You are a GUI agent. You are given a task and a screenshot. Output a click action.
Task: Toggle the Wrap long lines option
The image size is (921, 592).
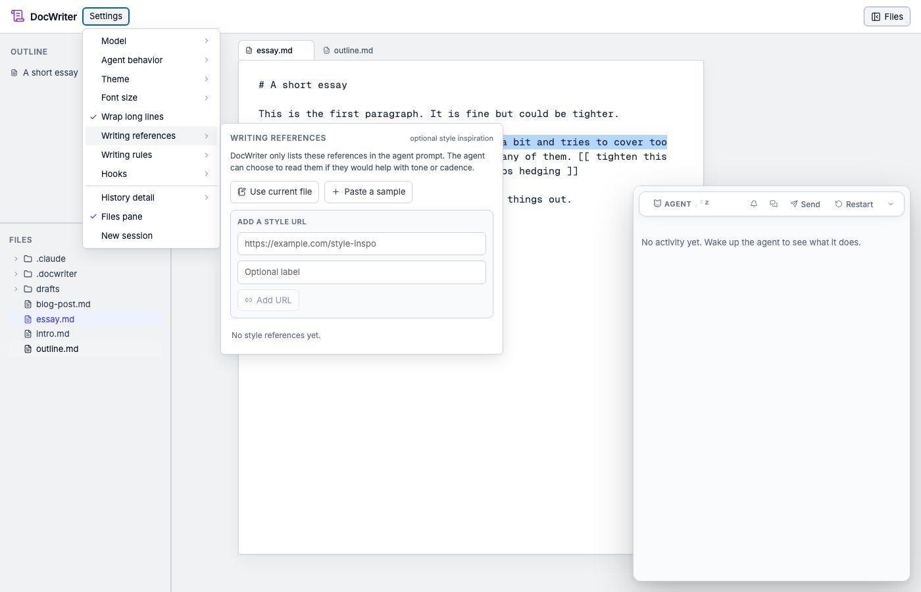tap(151, 117)
